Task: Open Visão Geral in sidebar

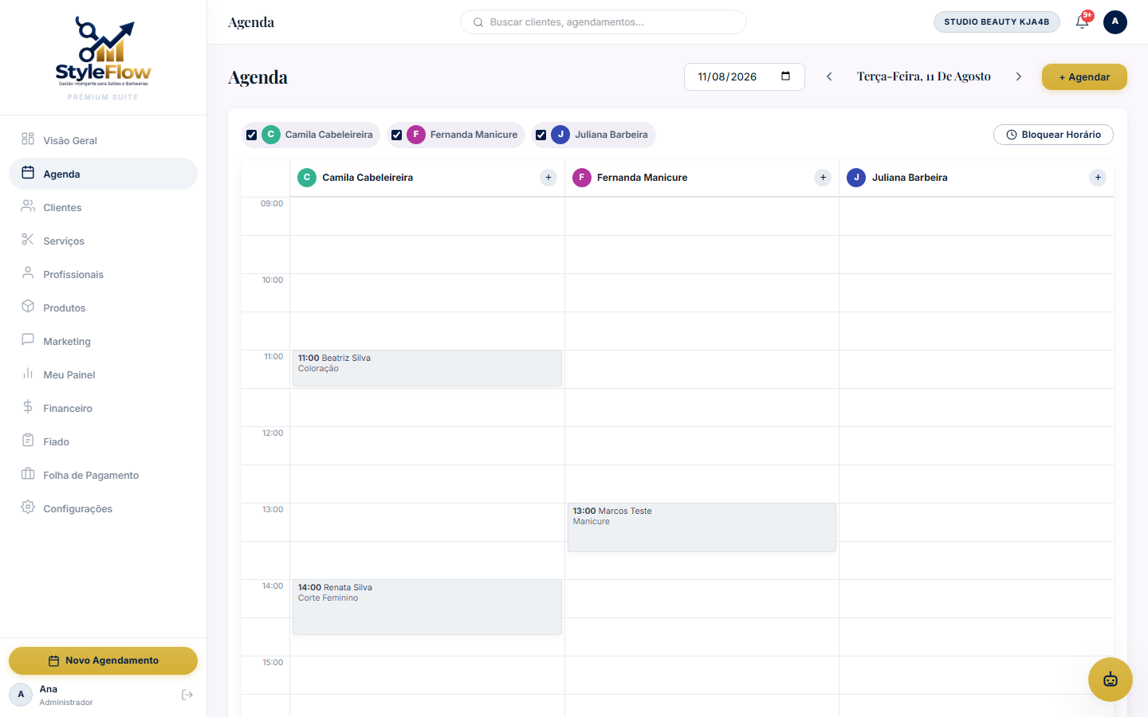Action: click(103, 140)
